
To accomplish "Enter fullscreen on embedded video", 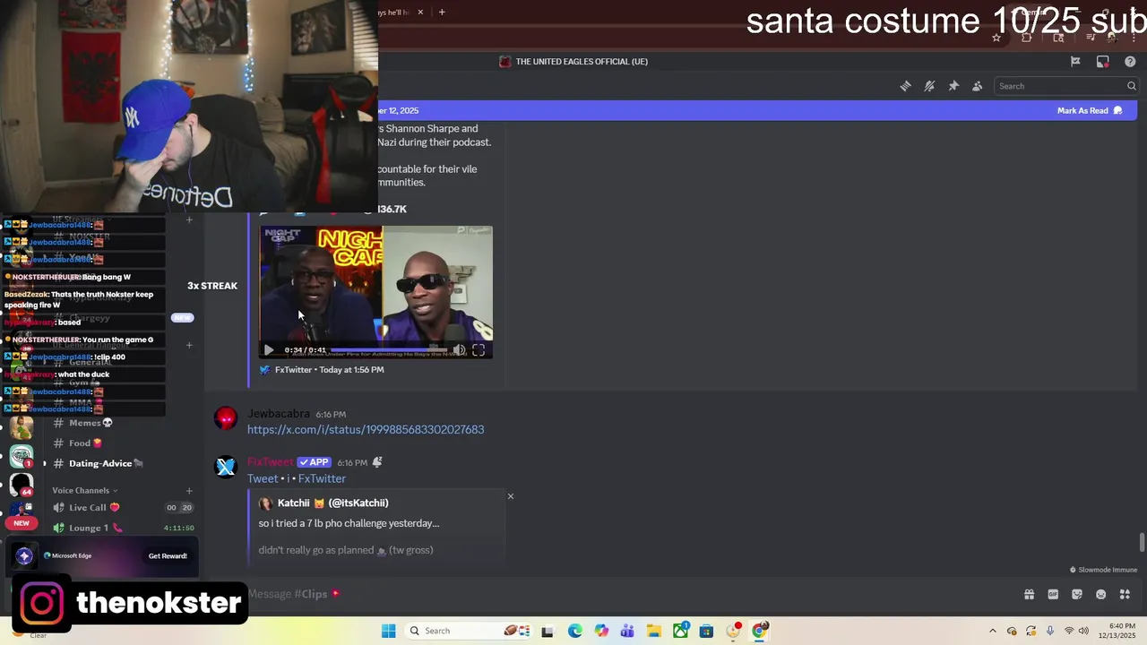I will tap(479, 350).
